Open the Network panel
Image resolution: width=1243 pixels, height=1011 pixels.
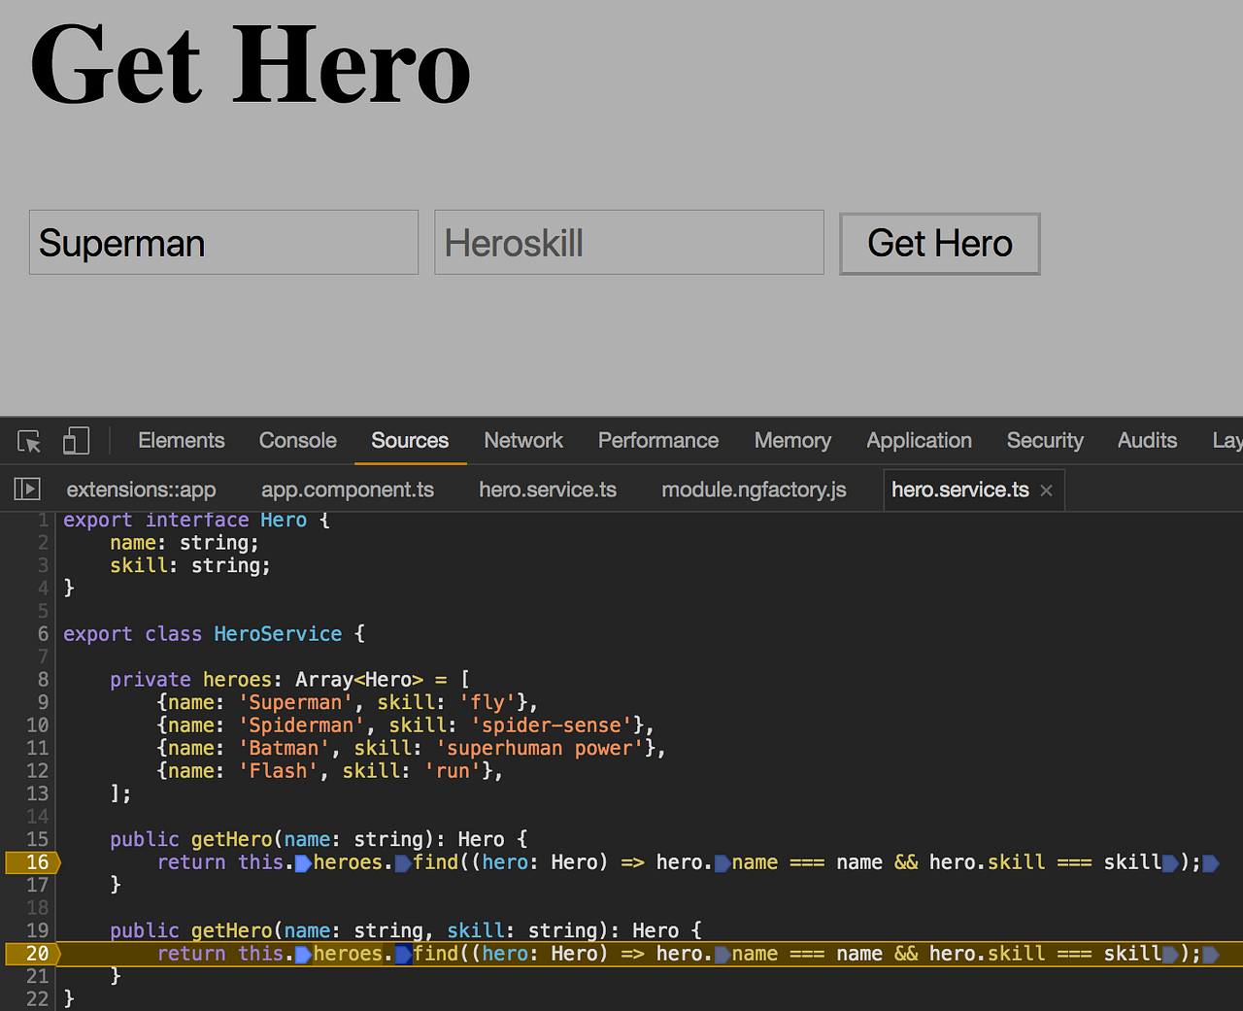coord(523,440)
